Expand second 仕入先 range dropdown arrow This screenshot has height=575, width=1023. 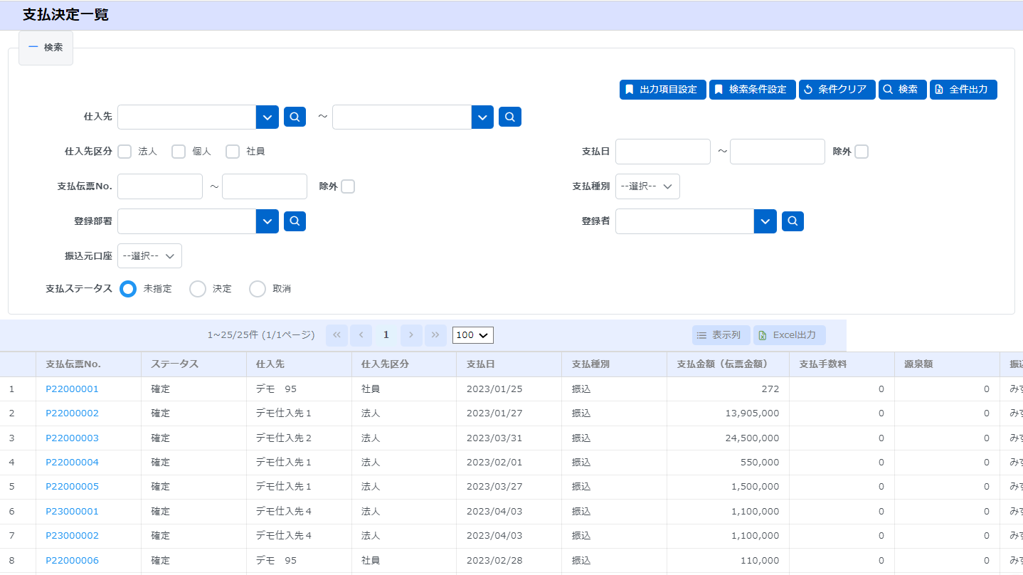(x=482, y=117)
